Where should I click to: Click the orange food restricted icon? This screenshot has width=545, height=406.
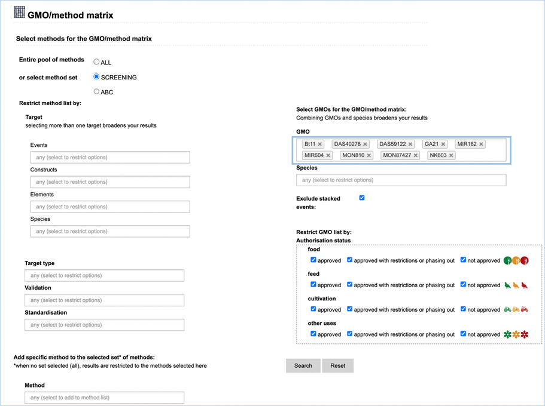click(x=516, y=260)
